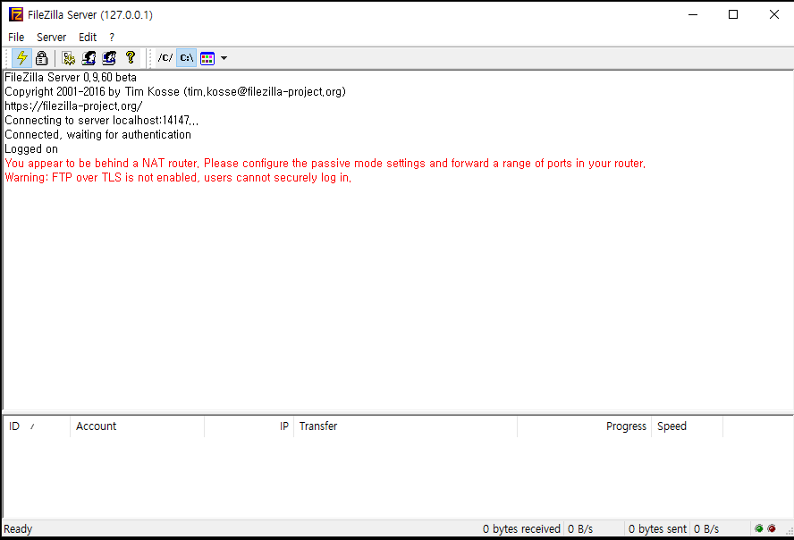
Task: Open the Users editor icon
Action: tap(89, 58)
